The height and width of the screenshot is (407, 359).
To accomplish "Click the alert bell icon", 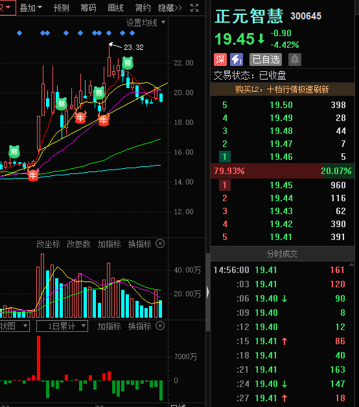I will 295,60.
